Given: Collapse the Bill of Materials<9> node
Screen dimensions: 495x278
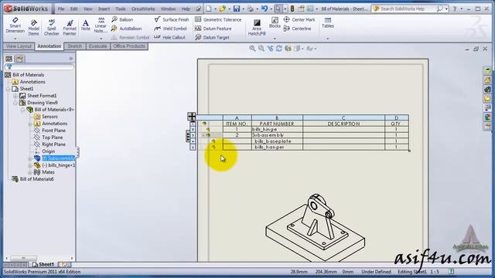Looking at the screenshot, I should click(22, 110).
